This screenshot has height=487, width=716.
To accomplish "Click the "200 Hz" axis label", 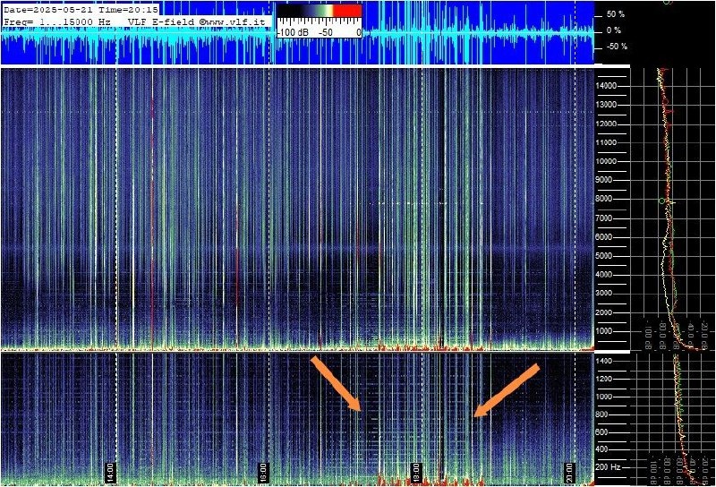I will coord(608,467).
